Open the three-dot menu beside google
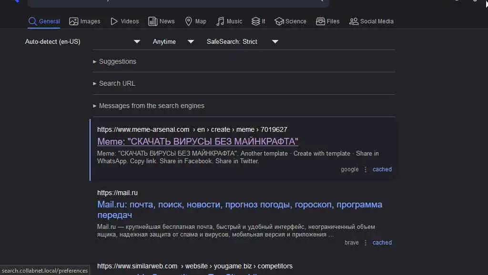488x275 pixels. click(366, 169)
